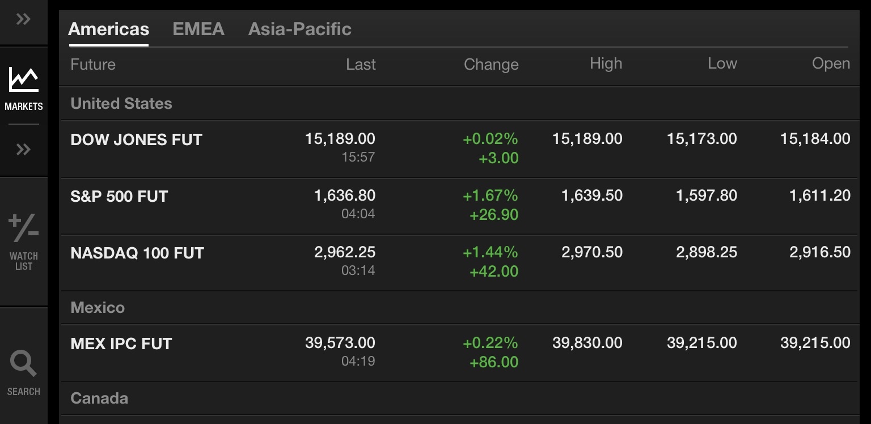Toggle S&P 500 change value +1.67%
The width and height of the screenshot is (871, 424).
coord(491,196)
